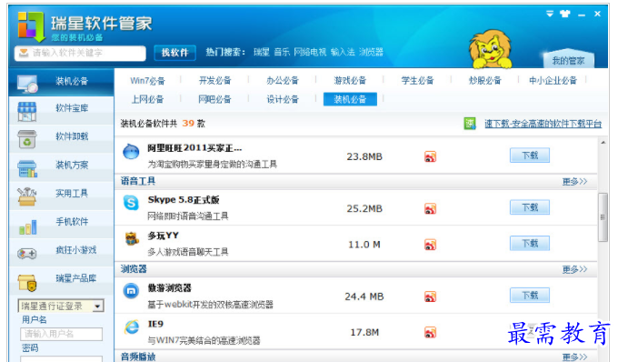Search hot keyword 音乐
The height and width of the screenshot is (362, 618).
pyautogui.click(x=282, y=52)
